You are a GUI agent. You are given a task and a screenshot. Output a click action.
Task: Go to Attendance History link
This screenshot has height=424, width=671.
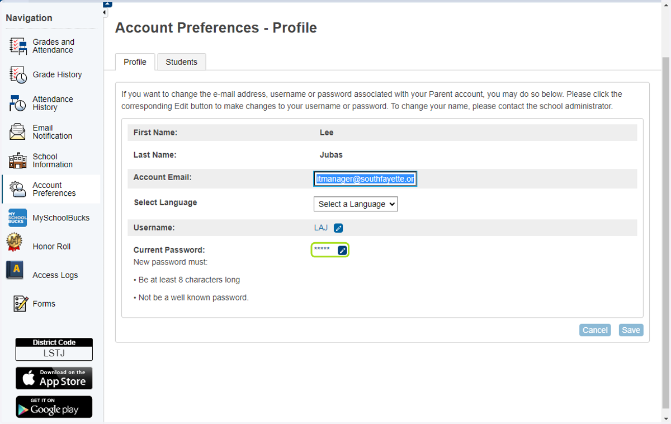[53, 103]
